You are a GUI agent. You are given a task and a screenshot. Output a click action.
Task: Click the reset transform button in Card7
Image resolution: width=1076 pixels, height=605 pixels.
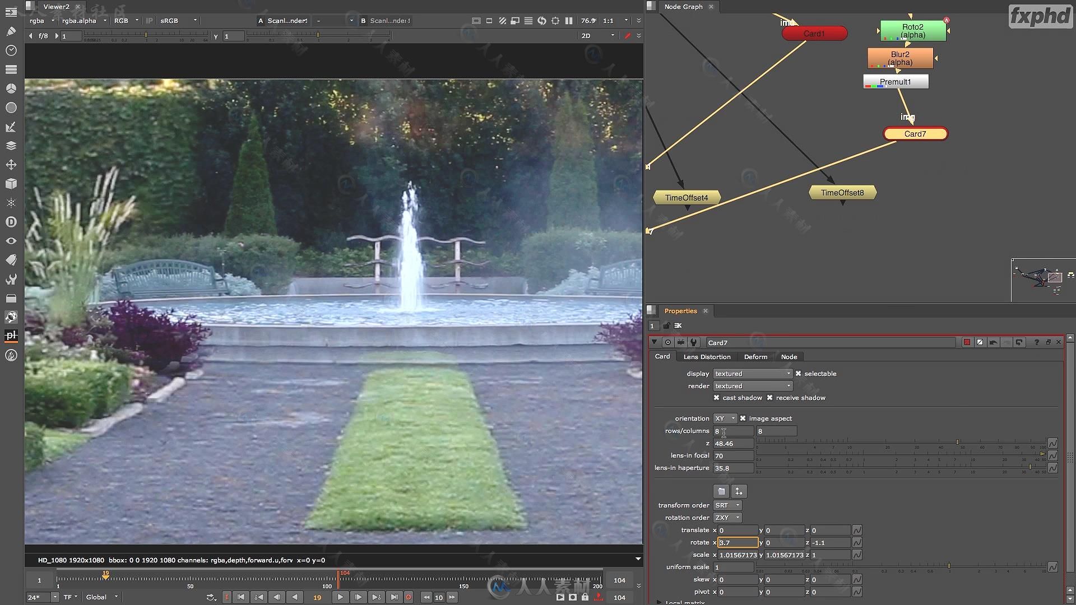tap(738, 491)
